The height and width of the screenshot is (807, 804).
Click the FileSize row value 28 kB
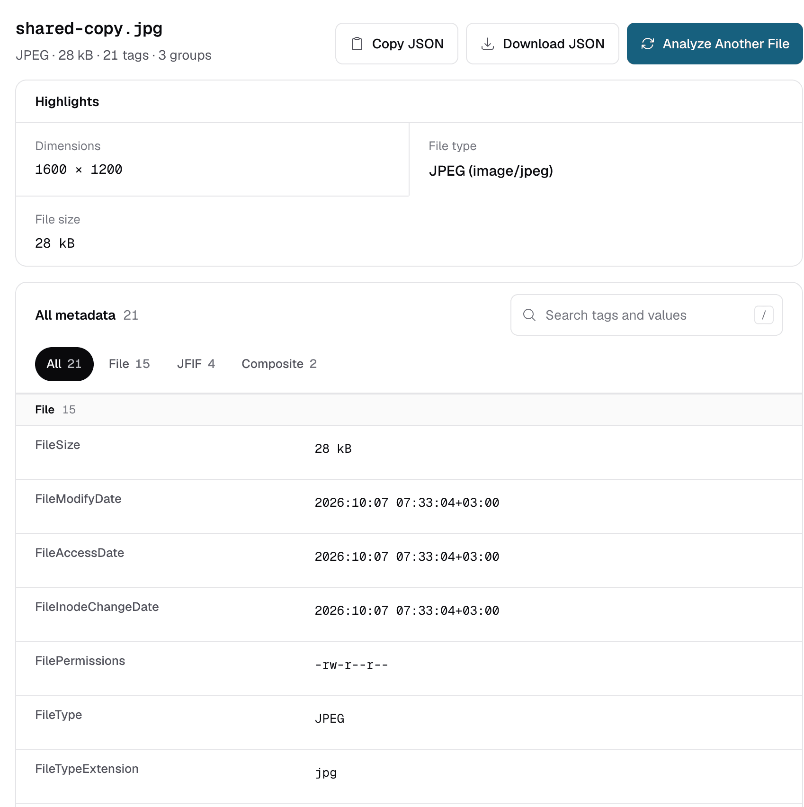click(333, 449)
